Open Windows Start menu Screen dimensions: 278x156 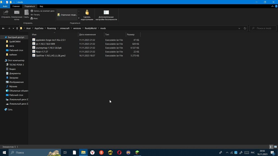[4, 152]
